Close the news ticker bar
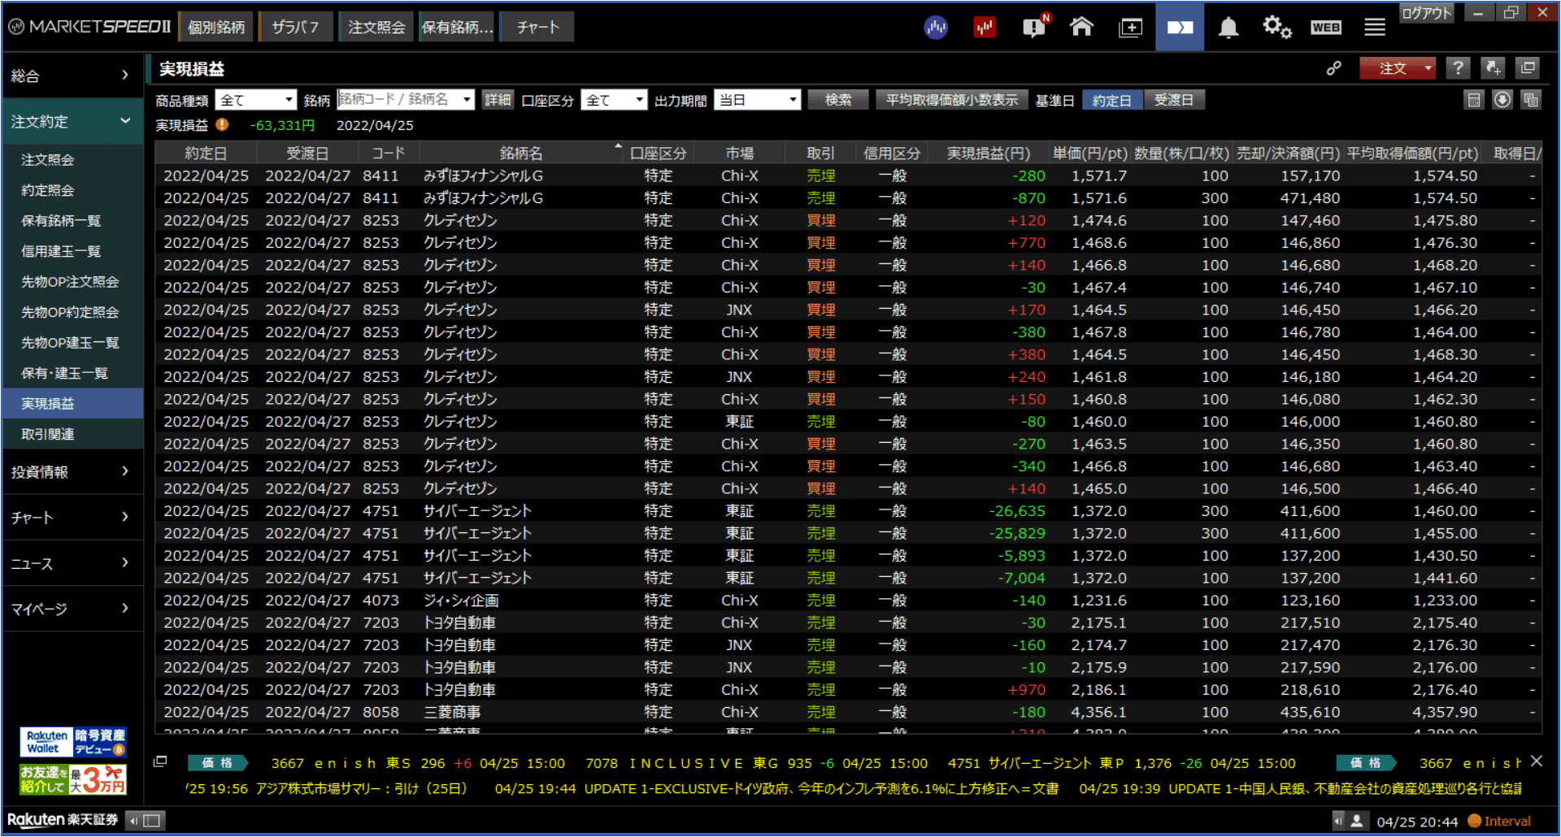The width and height of the screenshot is (1561, 837). 1536,761
